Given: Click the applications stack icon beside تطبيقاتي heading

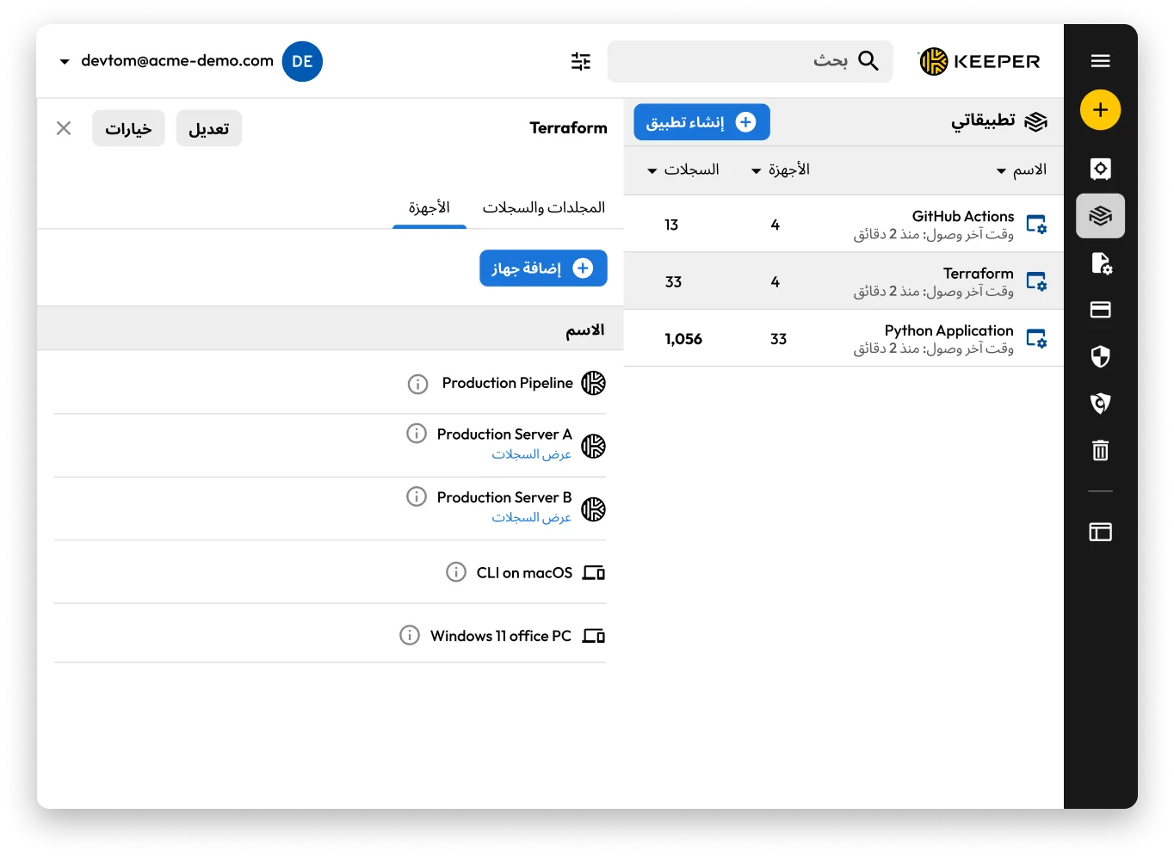Looking at the screenshot, I should pyautogui.click(x=1035, y=121).
